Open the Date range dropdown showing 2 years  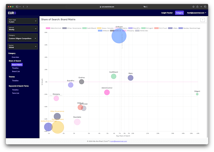[23, 21]
